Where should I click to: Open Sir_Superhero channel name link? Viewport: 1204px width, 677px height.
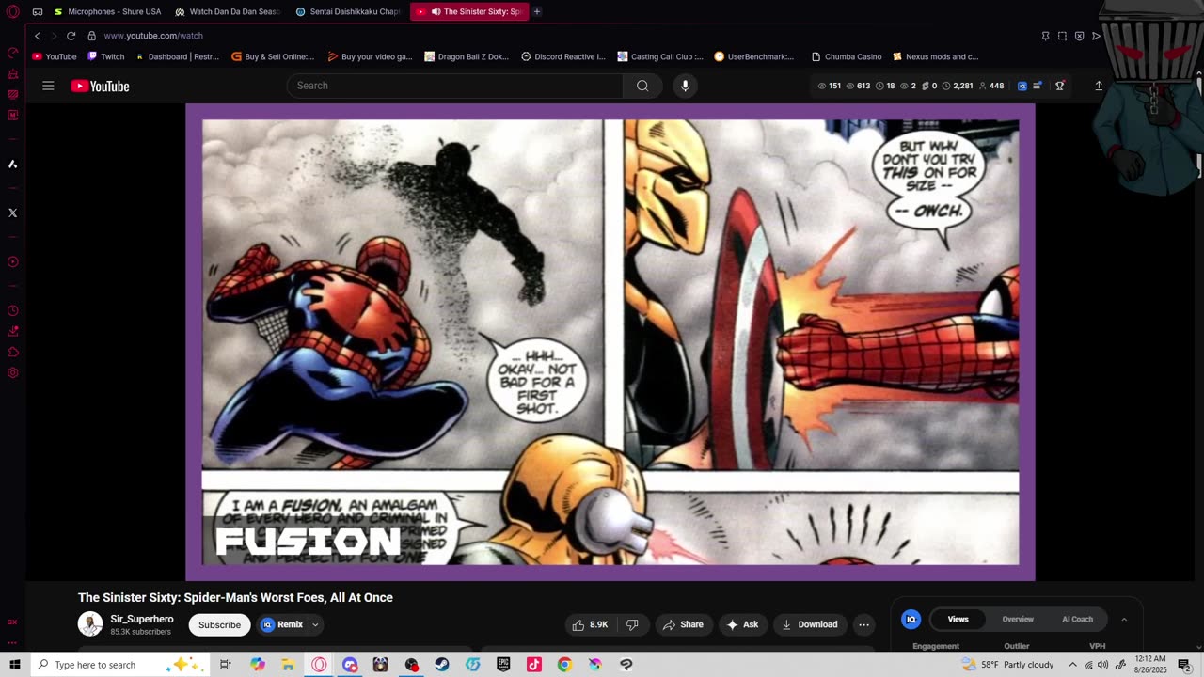(142, 619)
